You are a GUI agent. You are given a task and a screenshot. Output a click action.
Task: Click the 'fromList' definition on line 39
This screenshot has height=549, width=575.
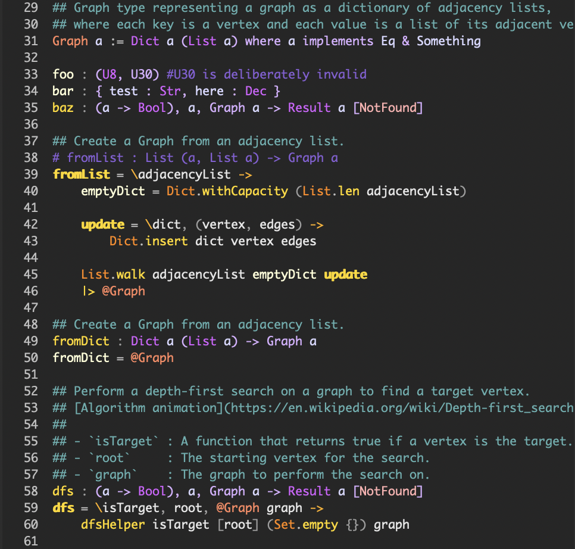pos(82,174)
